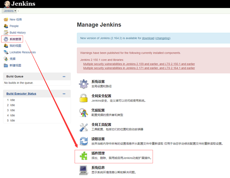This screenshot has width=230, height=178.
Task: Open the 系统设置 title link
Action: point(98,81)
